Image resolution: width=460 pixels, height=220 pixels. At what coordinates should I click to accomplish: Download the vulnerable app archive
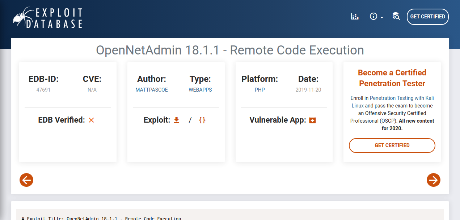pyautogui.click(x=313, y=120)
